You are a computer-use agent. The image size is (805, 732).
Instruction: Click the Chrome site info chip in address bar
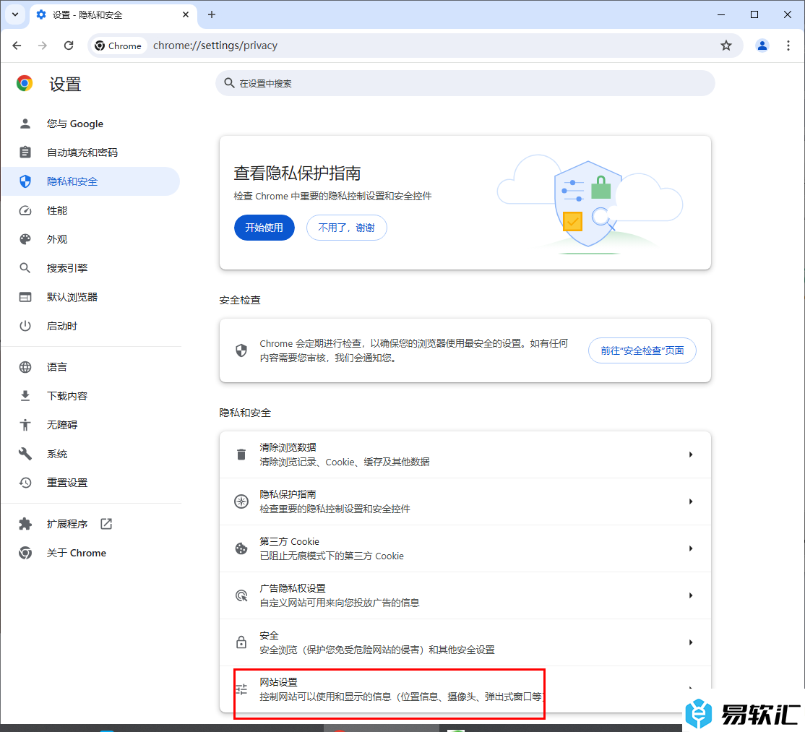coord(118,46)
